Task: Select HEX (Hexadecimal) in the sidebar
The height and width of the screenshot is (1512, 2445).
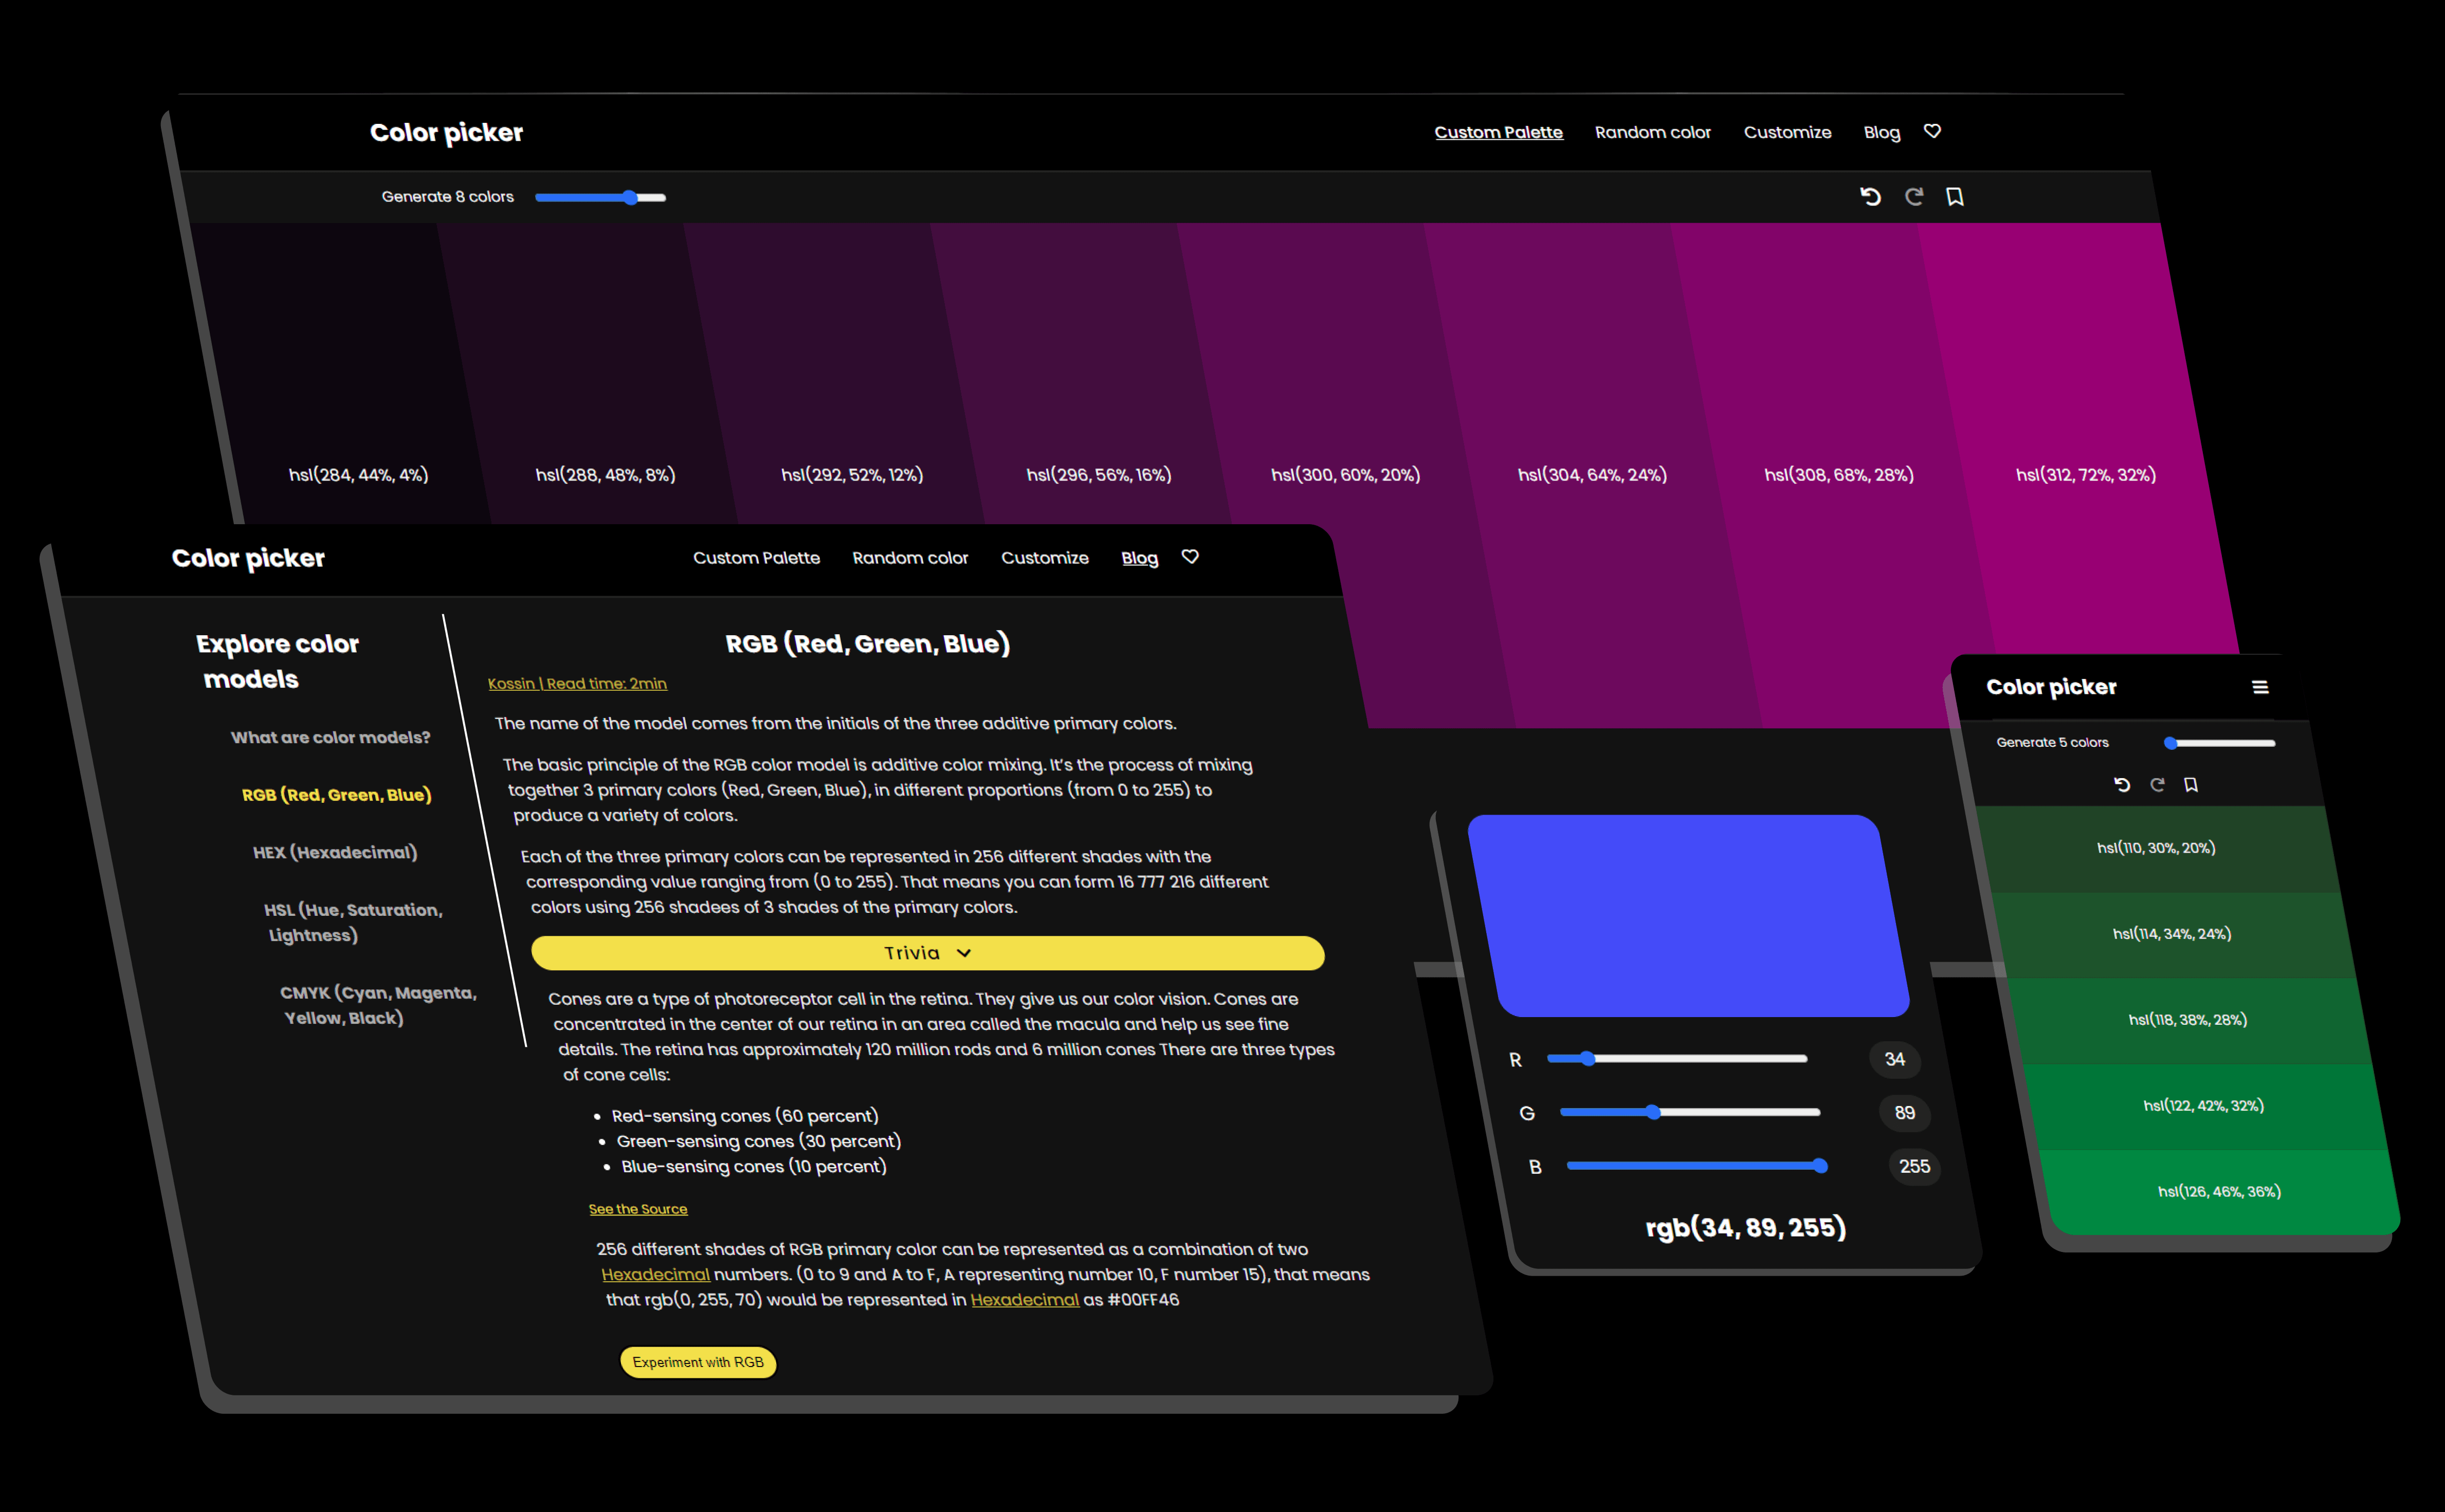Action: [334, 852]
